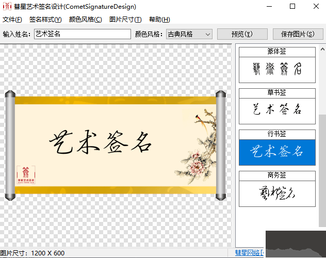Image resolution: width=326 pixels, height=258 pixels.
Task: Click the name input field containing 艺术签名
Action: click(x=82, y=34)
